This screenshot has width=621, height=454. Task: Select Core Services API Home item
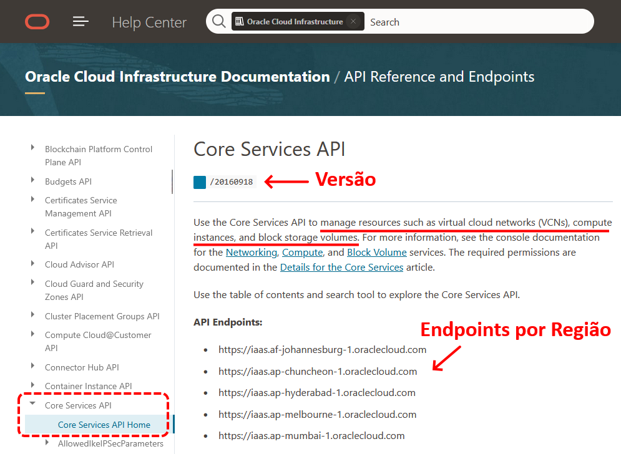(x=104, y=425)
